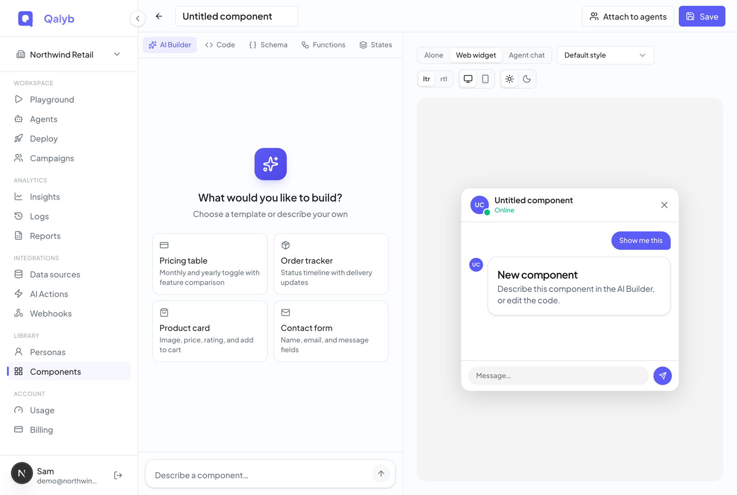Click the AI sparkle icon above the heading
The image size is (737, 495).
point(270,164)
